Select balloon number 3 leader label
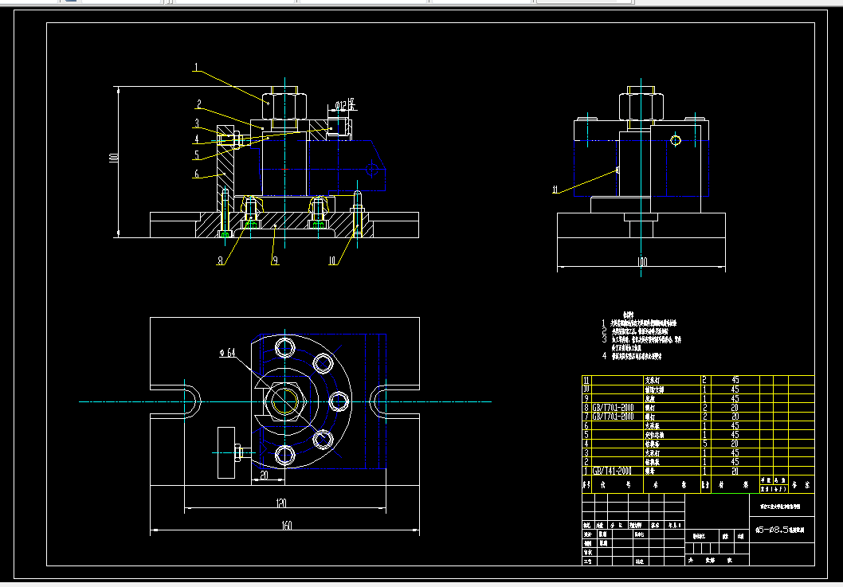 (197, 123)
